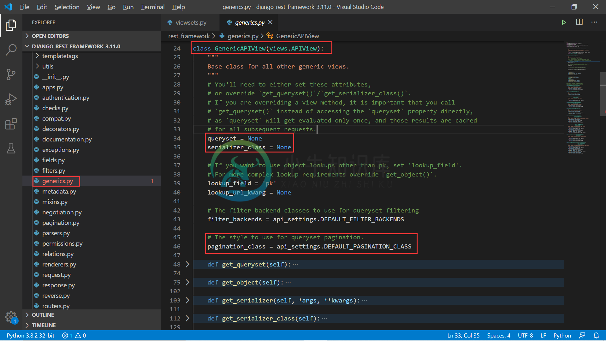Unfold get_serializer_class method at line 112

click(x=187, y=318)
